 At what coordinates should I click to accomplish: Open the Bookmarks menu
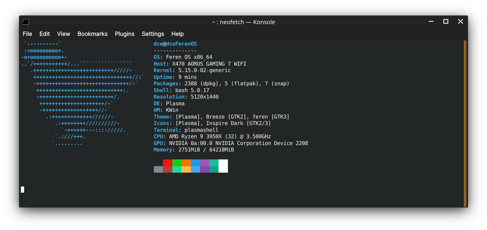(92, 34)
